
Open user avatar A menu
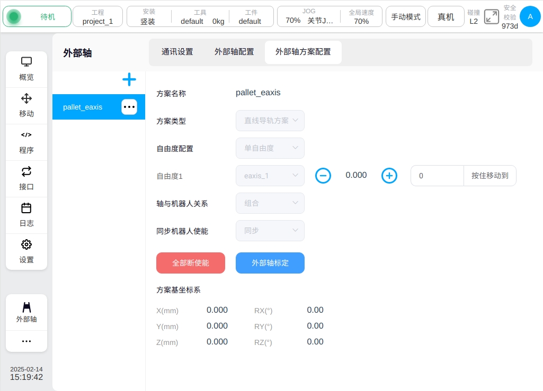pyautogui.click(x=530, y=16)
